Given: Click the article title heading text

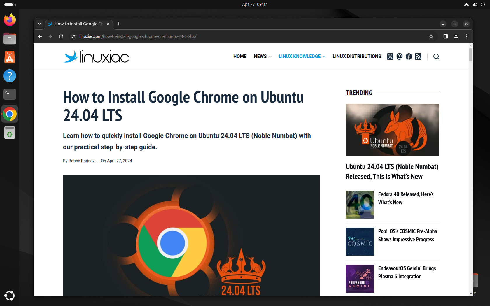Looking at the screenshot, I should [x=183, y=106].
